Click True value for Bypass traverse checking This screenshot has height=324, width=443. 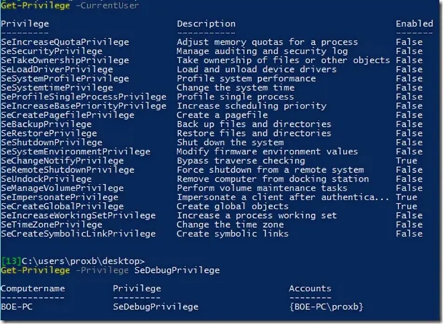(x=407, y=161)
